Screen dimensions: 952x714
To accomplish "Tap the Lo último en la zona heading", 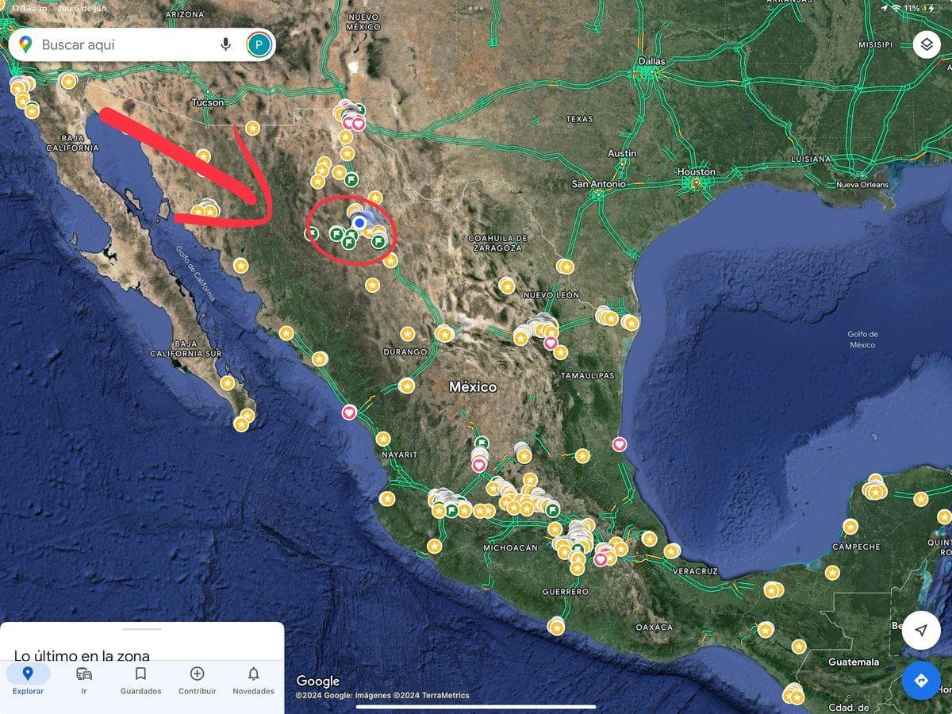I will tap(82, 655).
